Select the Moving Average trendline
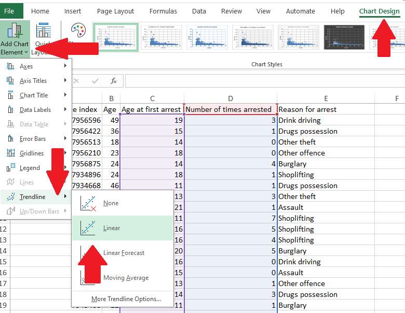Viewport: 405px width, 313px height. (x=126, y=278)
